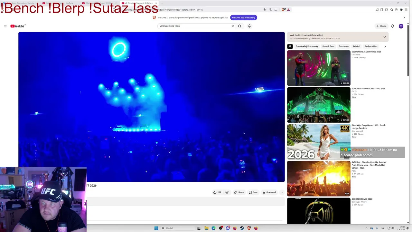The image size is (412, 232).
Task: Switch to the Scooter Megamix browser tab
Action: click(x=139, y=3)
